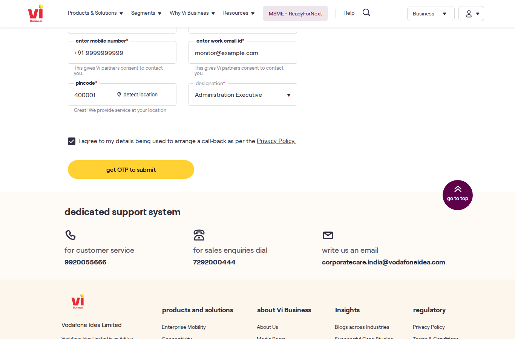Screen dimensions: 515x339
Task: Click the work email id input field
Action: click(x=243, y=52)
